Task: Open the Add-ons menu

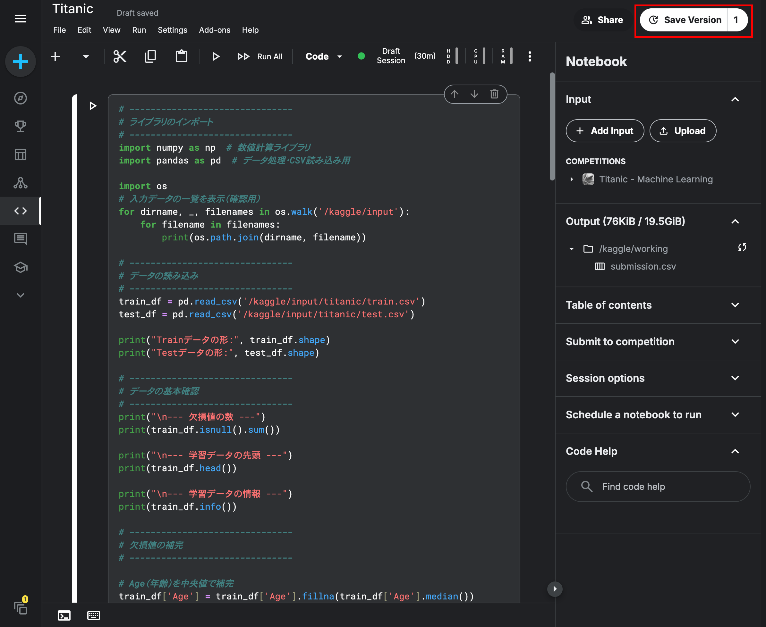Action: (x=214, y=30)
